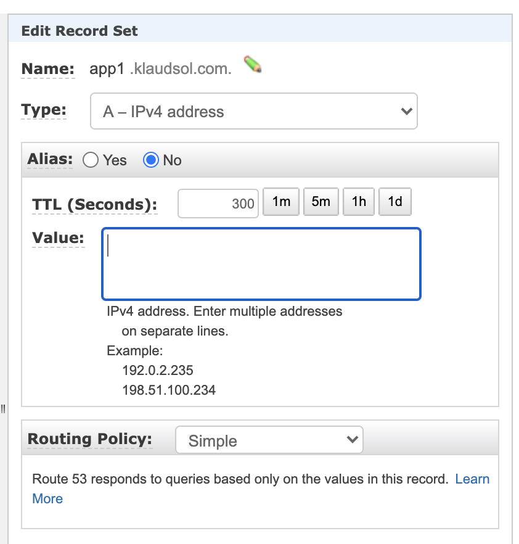This screenshot has width=519, height=544.
Task: Click the Type field label
Action: (44, 110)
